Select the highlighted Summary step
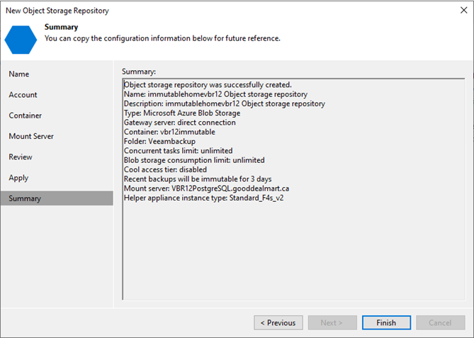 [57, 198]
